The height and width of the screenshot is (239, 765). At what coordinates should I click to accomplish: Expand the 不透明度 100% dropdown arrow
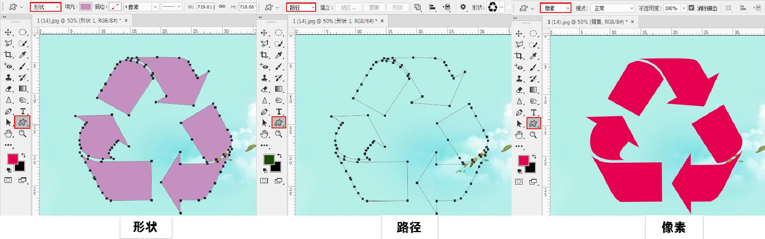683,8
